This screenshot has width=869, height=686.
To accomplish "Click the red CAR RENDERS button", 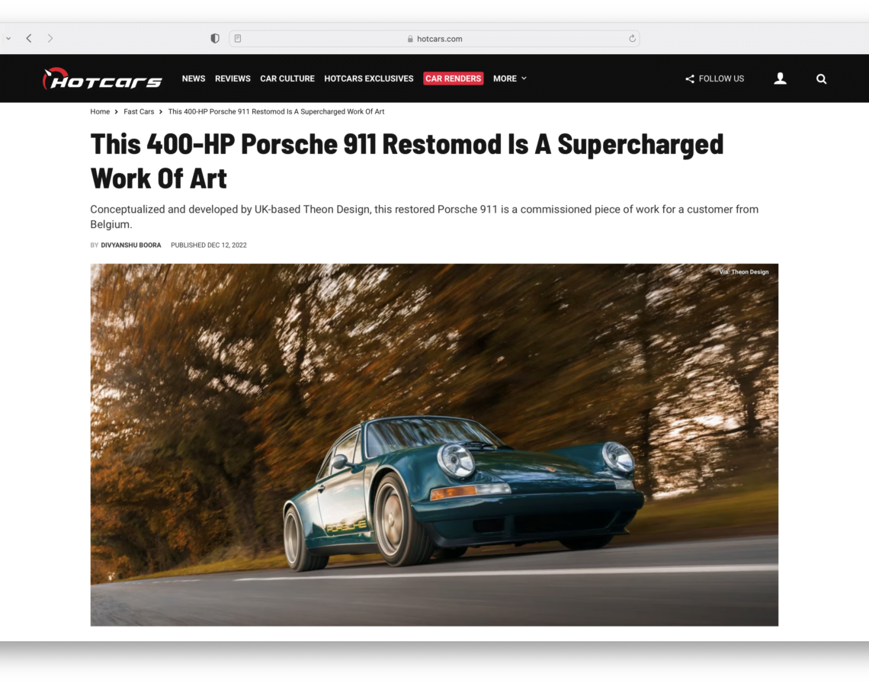I will [x=453, y=79].
